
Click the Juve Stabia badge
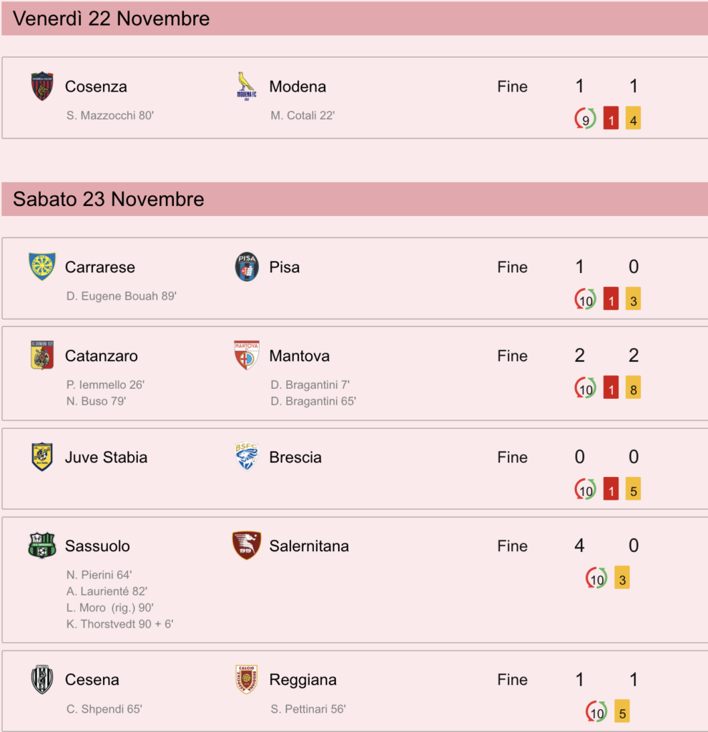[42, 457]
